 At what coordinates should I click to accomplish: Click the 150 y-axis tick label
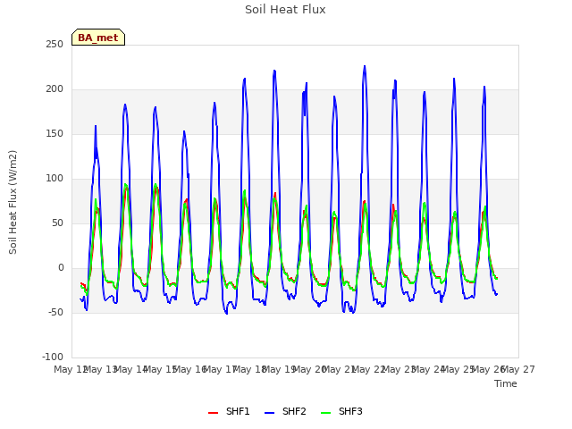pos(55,134)
